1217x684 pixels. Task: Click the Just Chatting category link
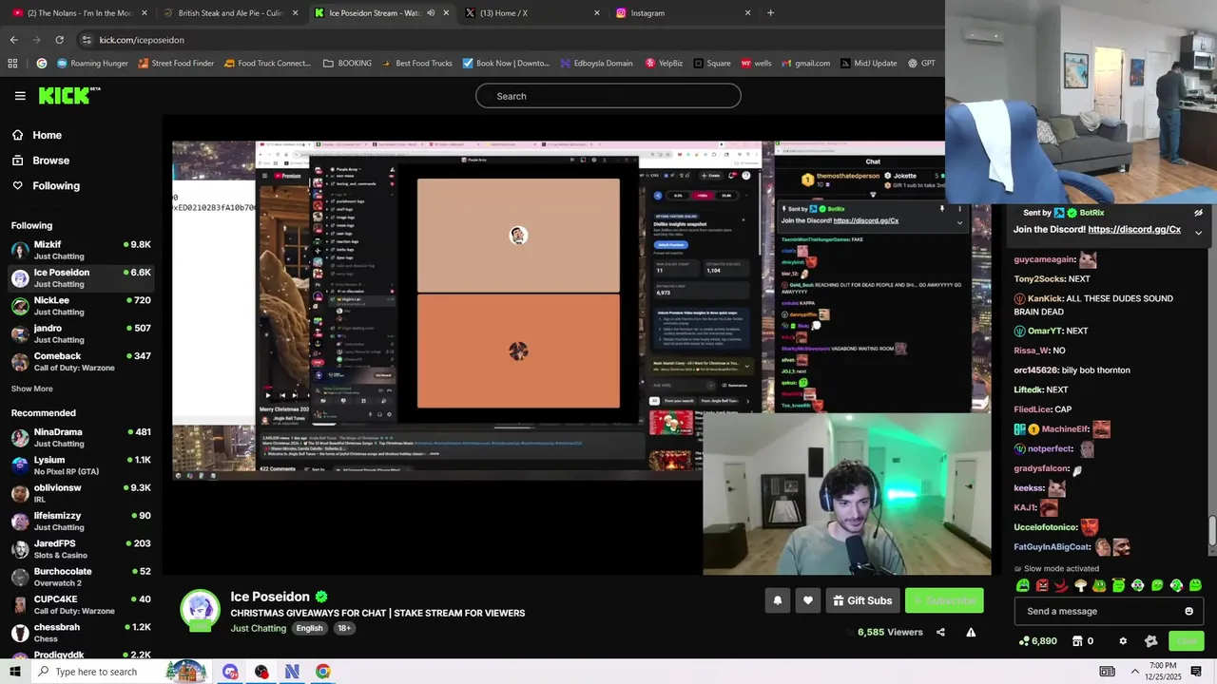point(258,628)
